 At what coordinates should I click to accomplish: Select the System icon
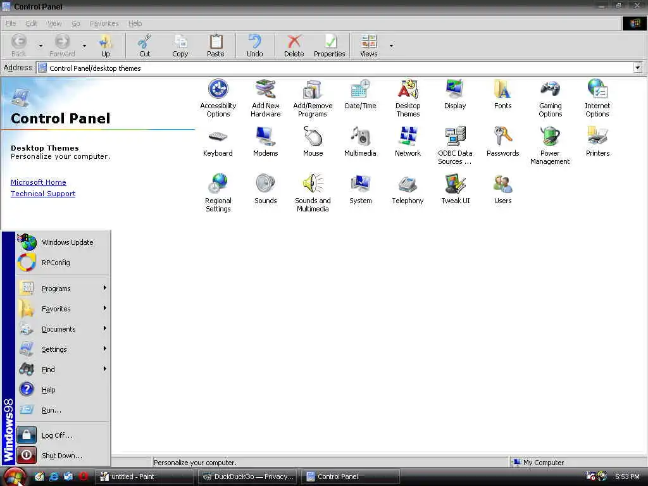click(360, 190)
